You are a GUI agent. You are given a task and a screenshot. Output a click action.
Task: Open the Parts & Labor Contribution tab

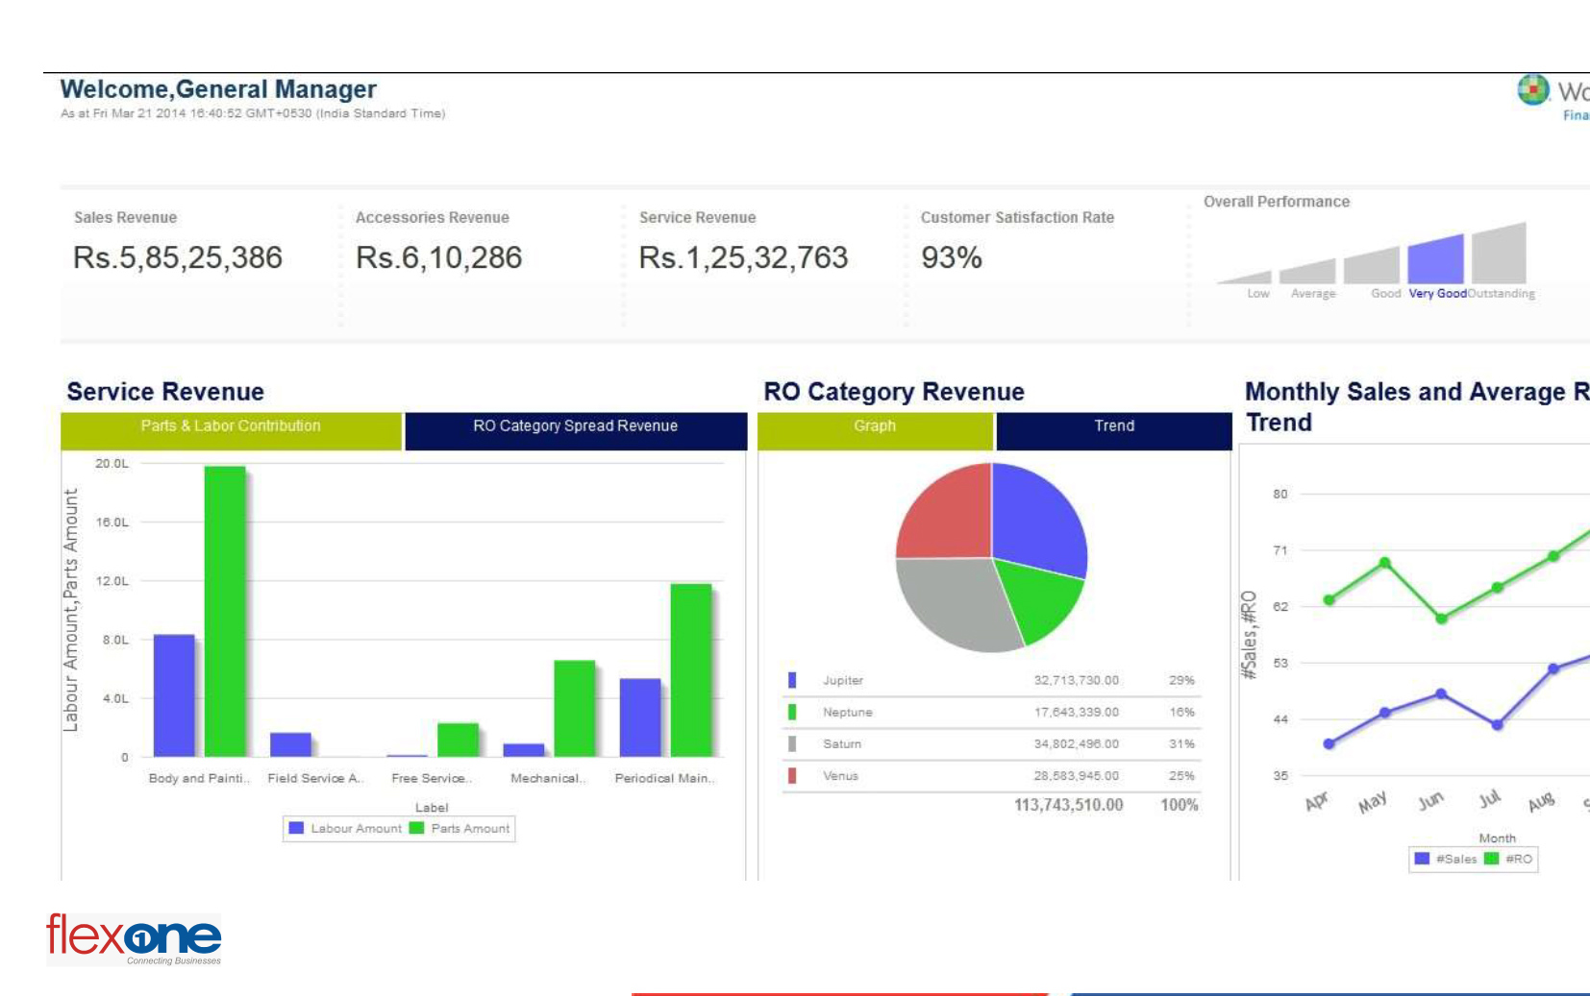pyautogui.click(x=231, y=430)
